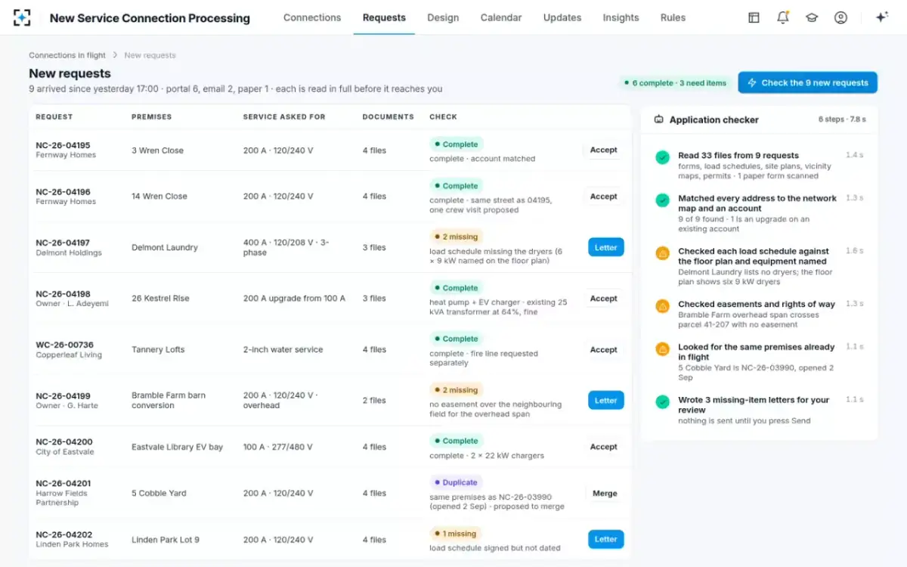Viewport: 907px width, 567px height.
Task: Merge the 5 Cobble Yard duplicate
Action: pyautogui.click(x=605, y=493)
